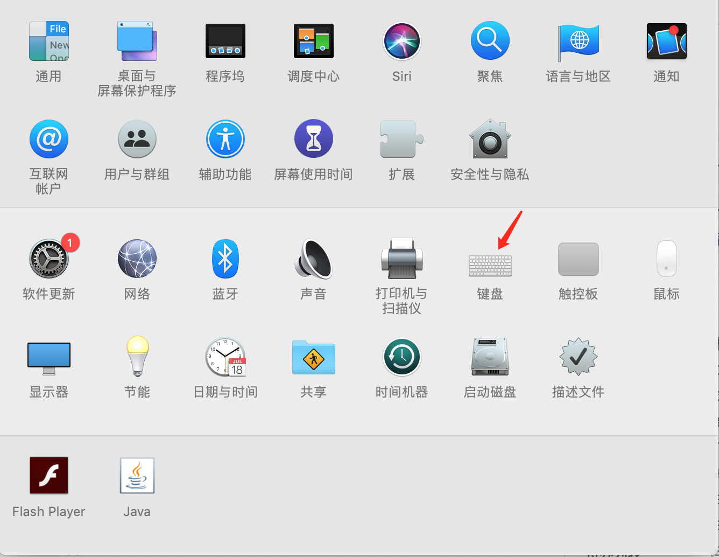Open Flash Player preferences
Image resolution: width=719 pixels, height=557 pixels.
point(48,475)
